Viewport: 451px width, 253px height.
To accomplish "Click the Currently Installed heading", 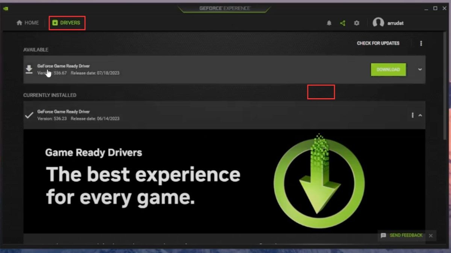I will [x=50, y=95].
